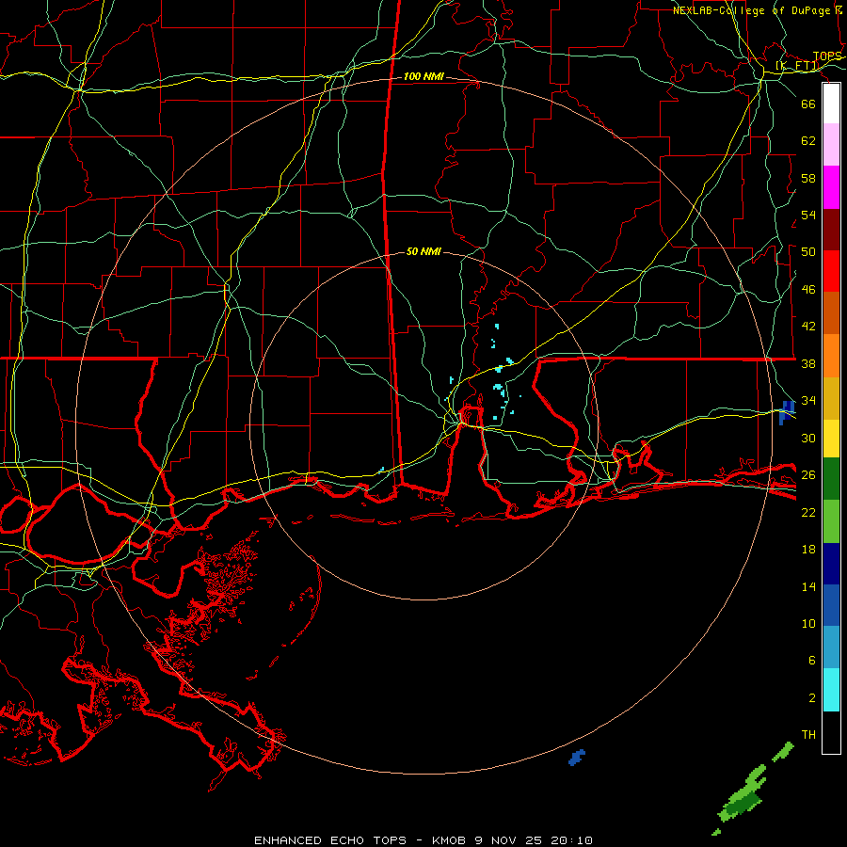Screen dimensions: 847x847
Task: Click the 58 legend value
Action: pyautogui.click(x=808, y=178)
